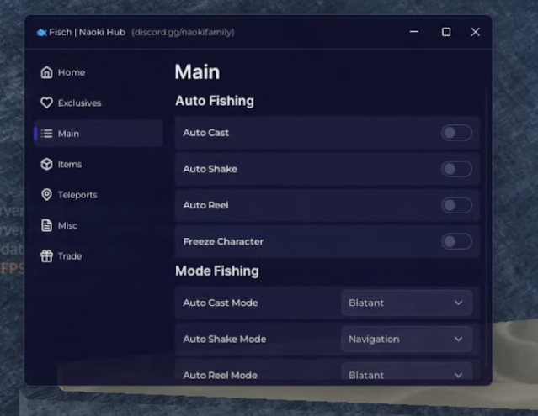Click the Mode Fishing section heading

217,271
